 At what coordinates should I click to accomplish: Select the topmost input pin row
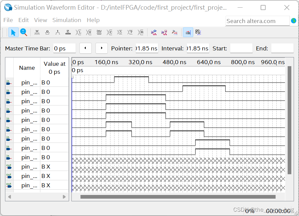coord(37,82)
